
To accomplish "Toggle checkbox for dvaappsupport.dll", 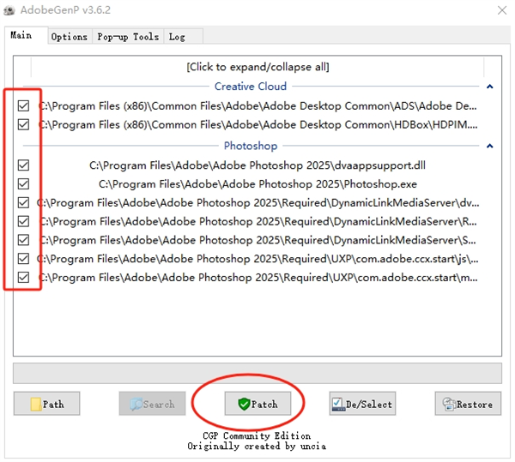I will [23, 165].
